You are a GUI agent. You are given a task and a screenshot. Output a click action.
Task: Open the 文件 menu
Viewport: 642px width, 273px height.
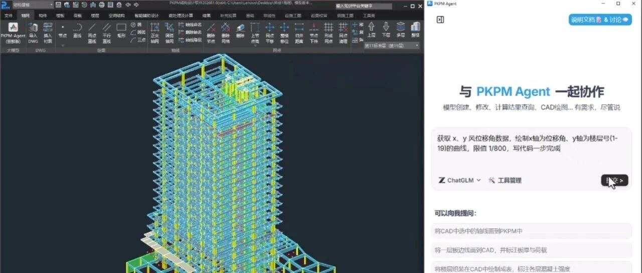pos(9,16)
